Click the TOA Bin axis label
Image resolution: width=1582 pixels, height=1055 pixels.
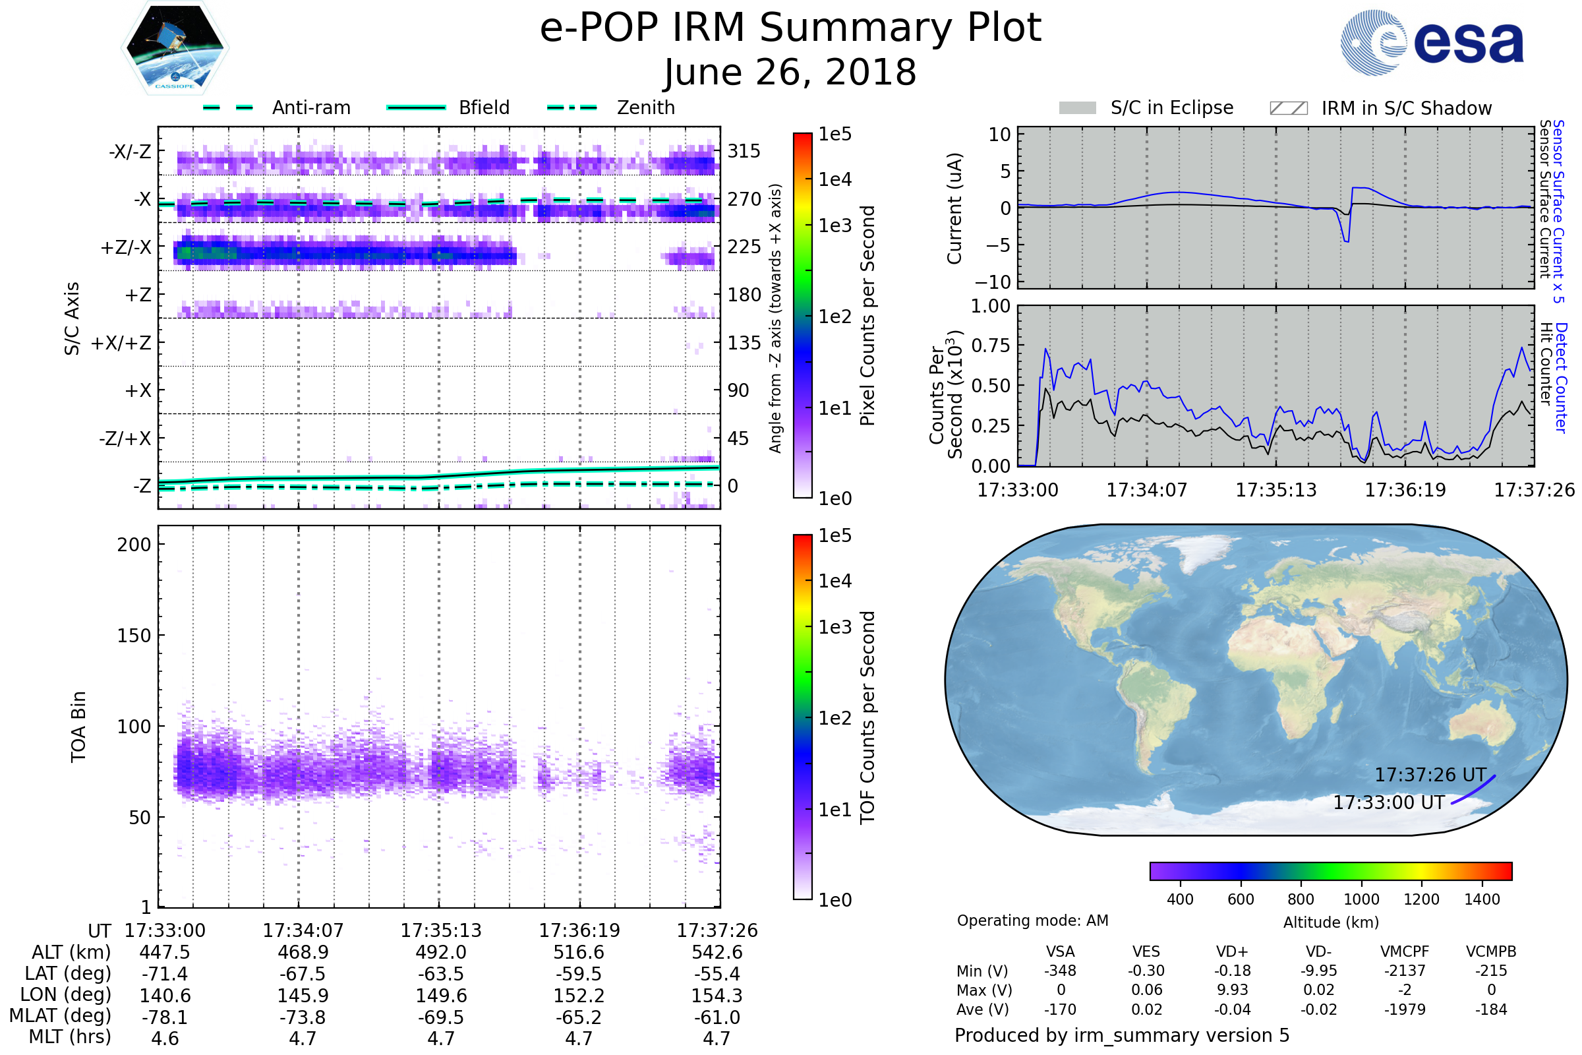point(78,727)
